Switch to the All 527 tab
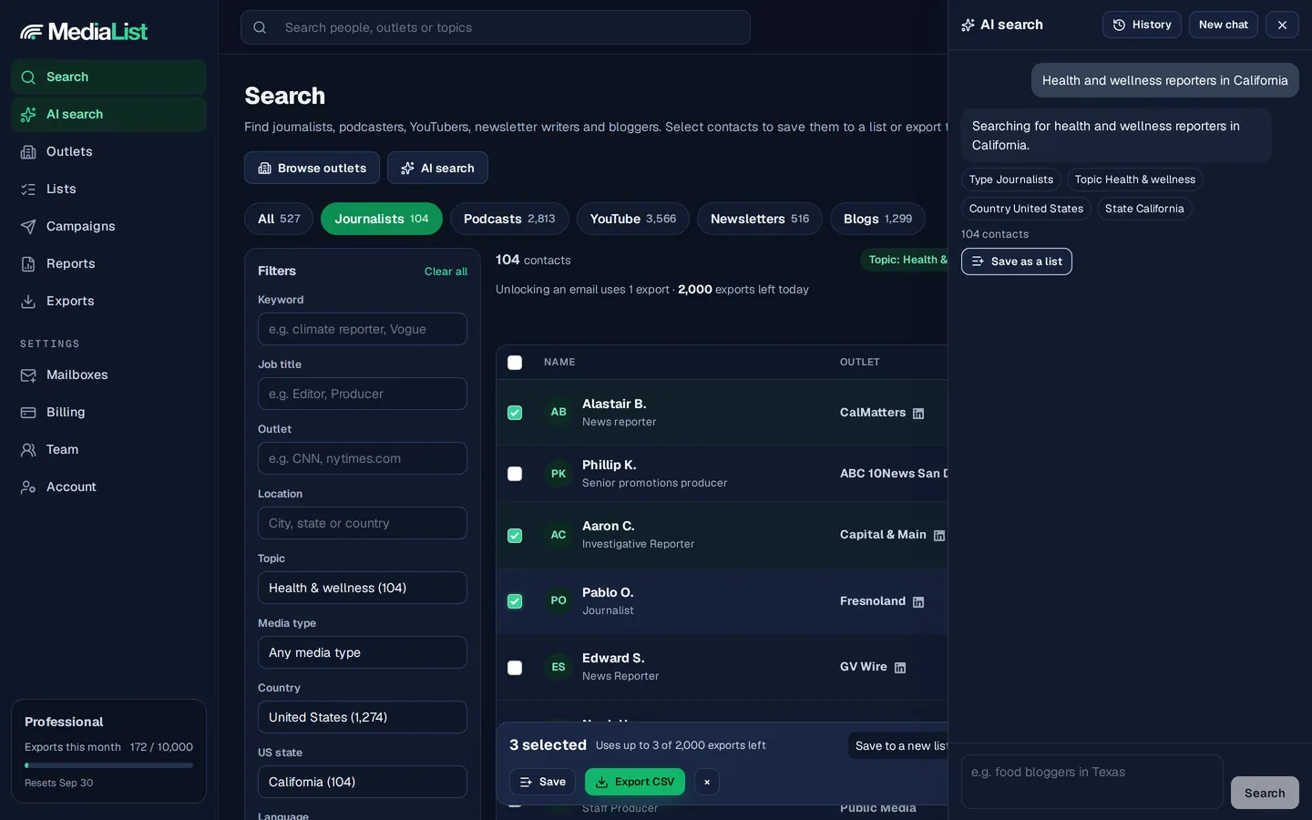 tap(279, 219)
